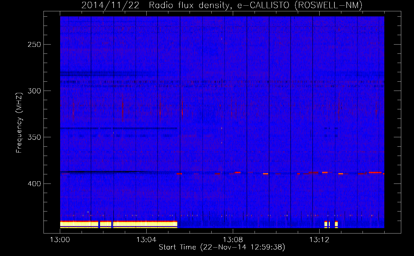Click the bright yellow band near 13:02
414x256 pixels.
coord(119,224)
